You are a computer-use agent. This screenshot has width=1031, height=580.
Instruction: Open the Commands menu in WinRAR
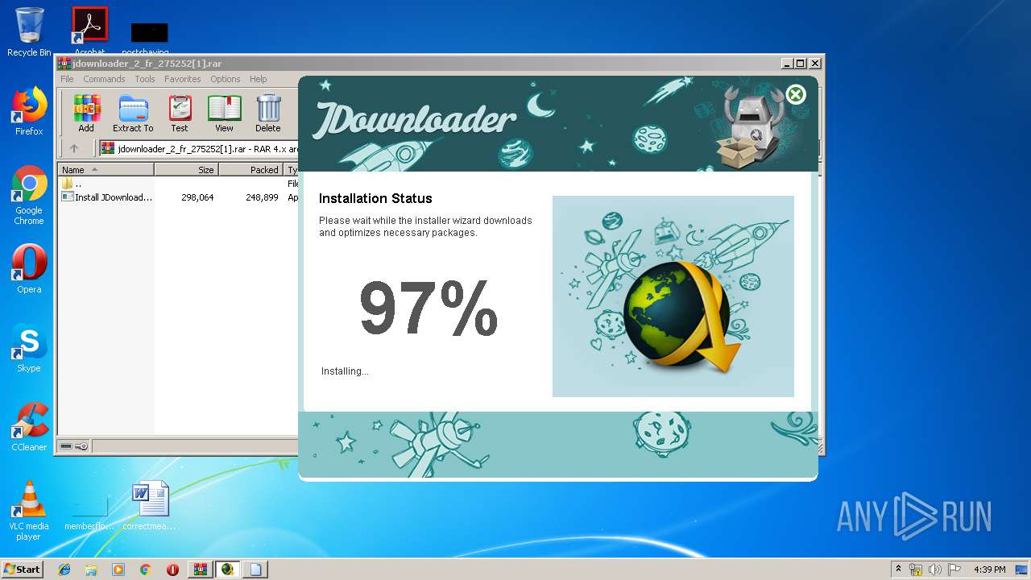tap(104, 79)
